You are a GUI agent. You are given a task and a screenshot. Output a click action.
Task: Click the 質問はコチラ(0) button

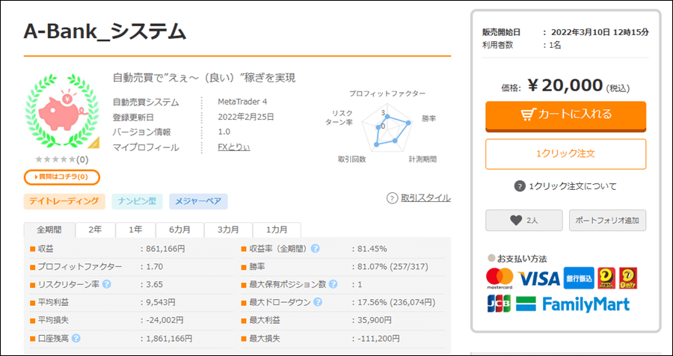pyautogui.click(x=62, y=177)
